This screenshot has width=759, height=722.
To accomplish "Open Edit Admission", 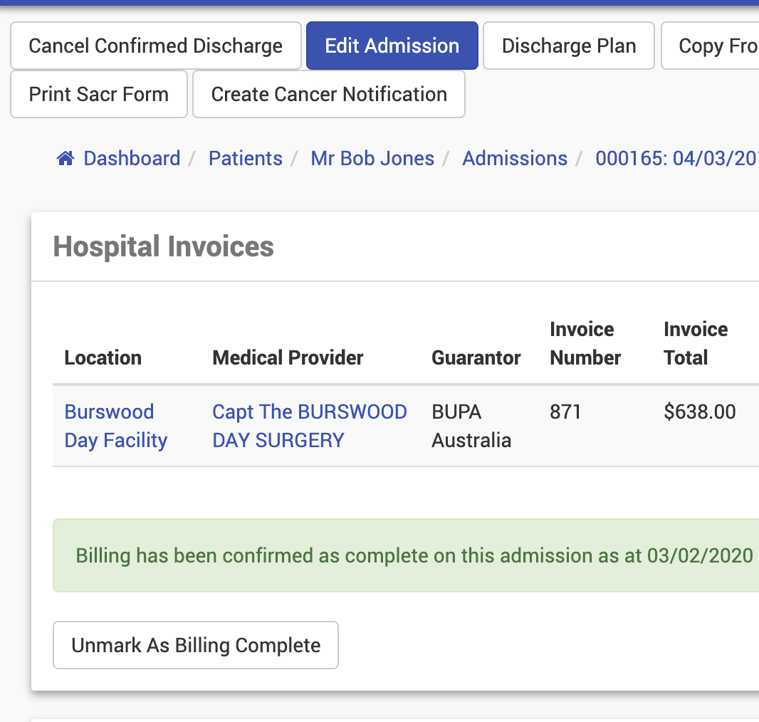I will tap(392, 46).
